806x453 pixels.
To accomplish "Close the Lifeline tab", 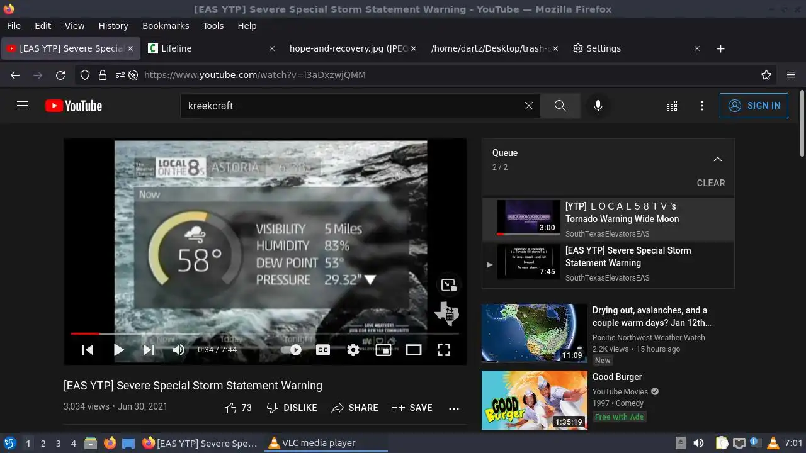I will [x=272, y=48].
